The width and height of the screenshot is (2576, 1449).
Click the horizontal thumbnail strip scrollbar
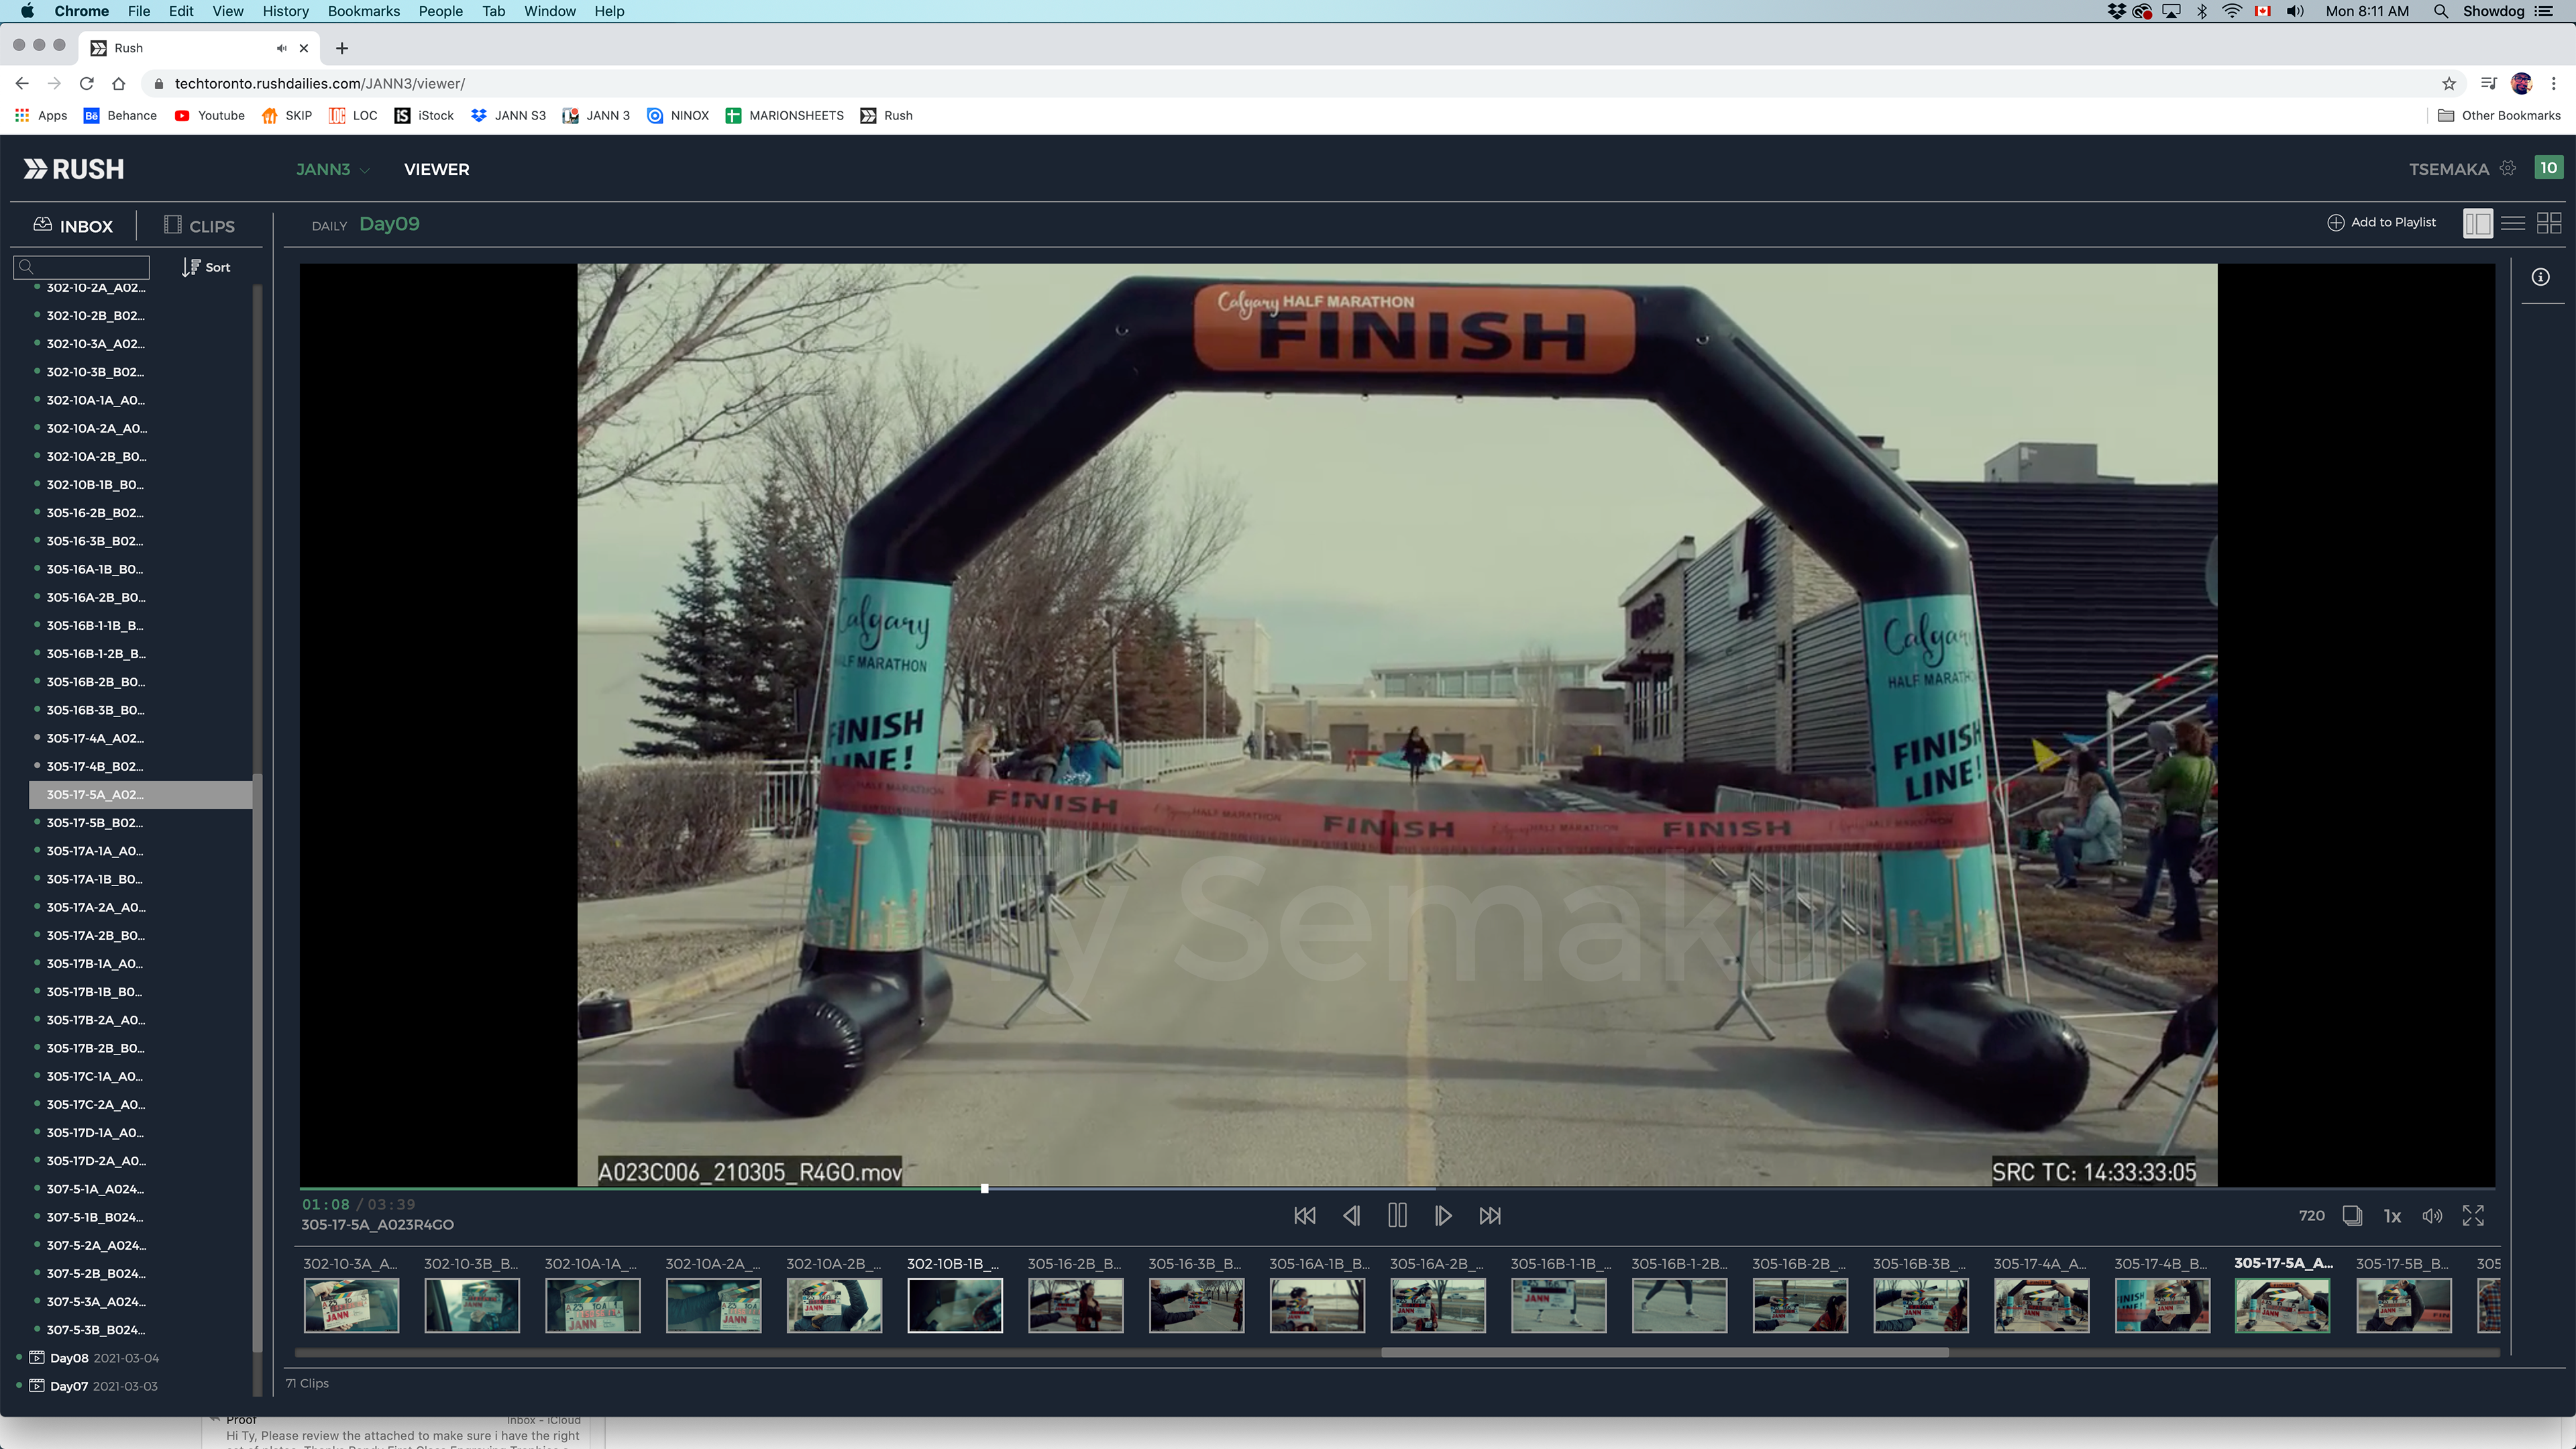point(1665,1352)
